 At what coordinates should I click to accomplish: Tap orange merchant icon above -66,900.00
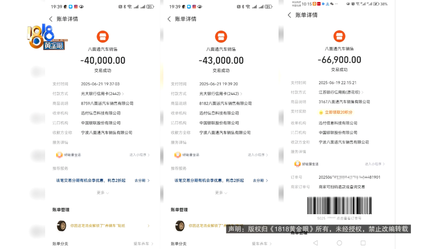pos(339,36)
